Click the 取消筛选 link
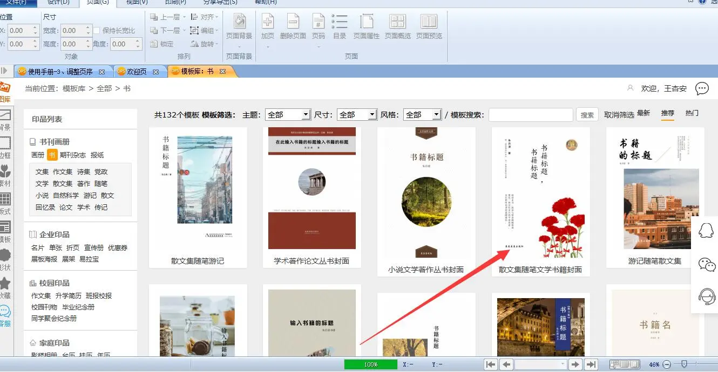The image size is (718, 372). click(x=619, y=114)
